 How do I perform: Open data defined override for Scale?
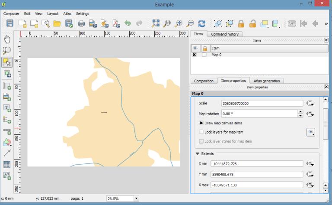coord(310,103)
